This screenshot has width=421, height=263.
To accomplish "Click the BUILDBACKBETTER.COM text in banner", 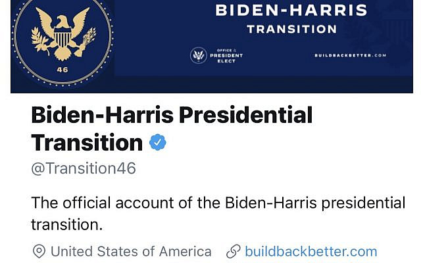I will 350,55.
